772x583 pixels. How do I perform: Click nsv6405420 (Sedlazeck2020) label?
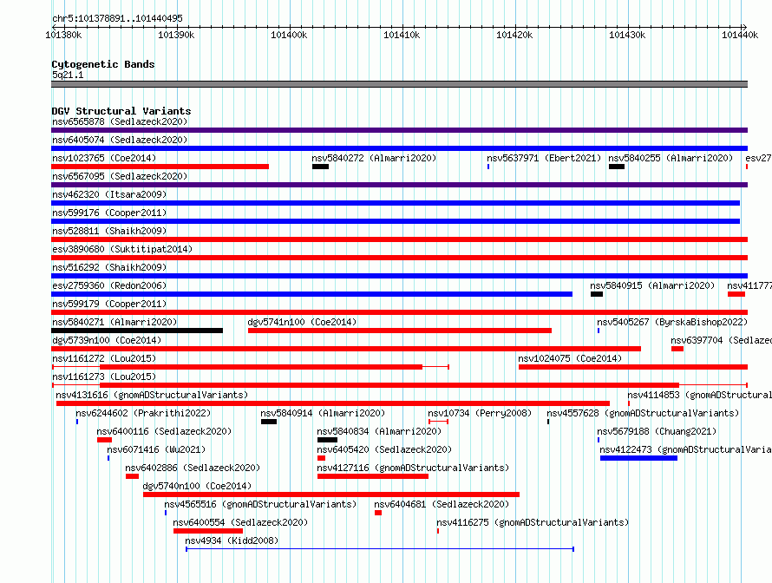384,449
